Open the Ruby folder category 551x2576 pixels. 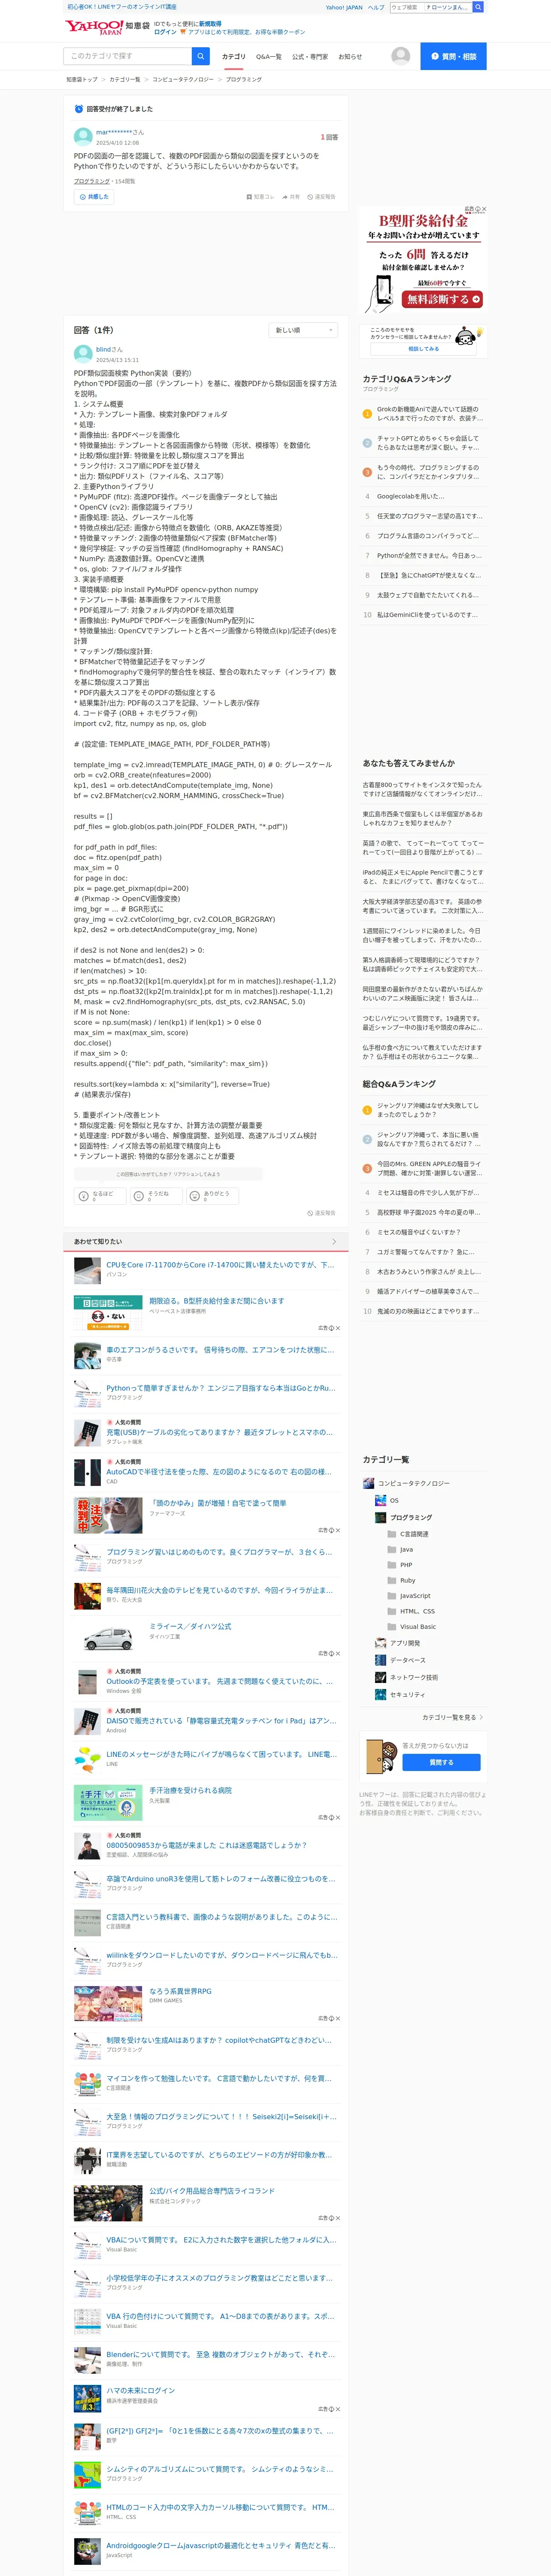(x=401, y=1580)
